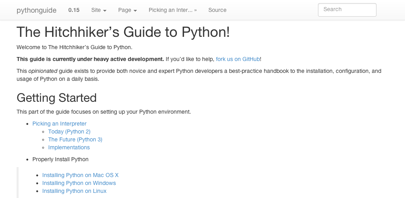Open The Future (Python 3) link

[75, 139]
